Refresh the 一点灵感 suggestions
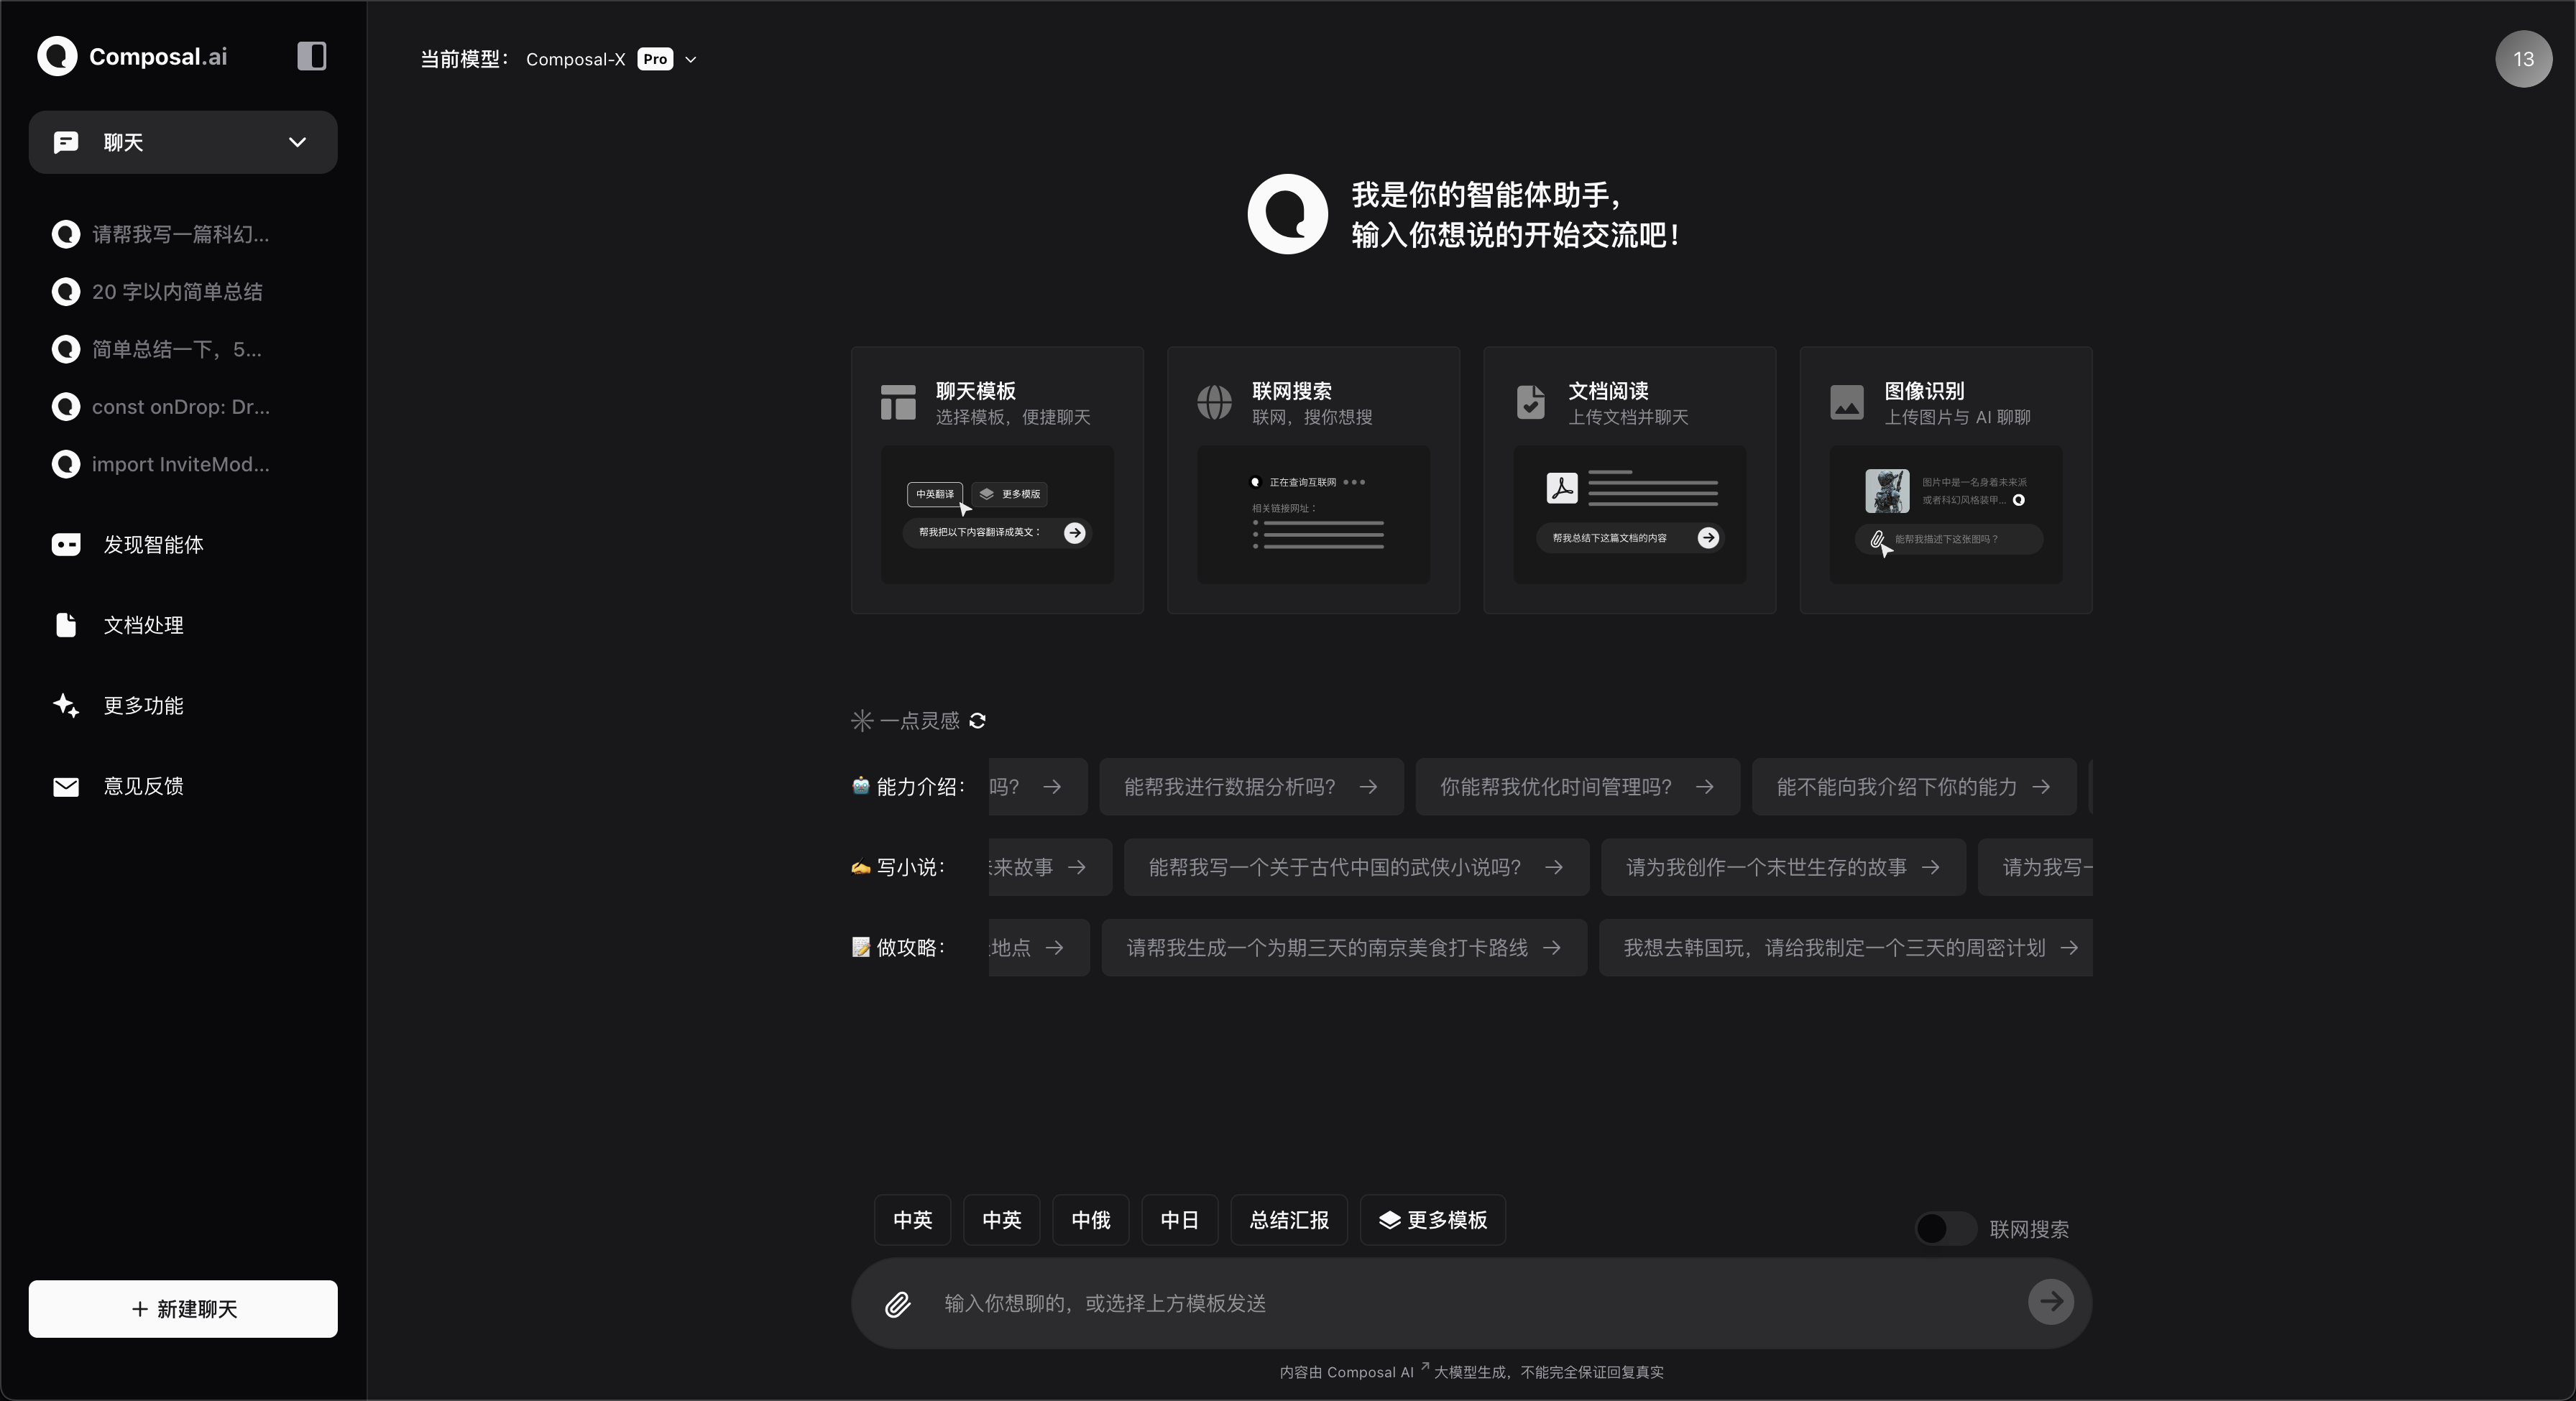Image resolution: width=2576 pixels, height=1401 pixels. pos(978,721)
